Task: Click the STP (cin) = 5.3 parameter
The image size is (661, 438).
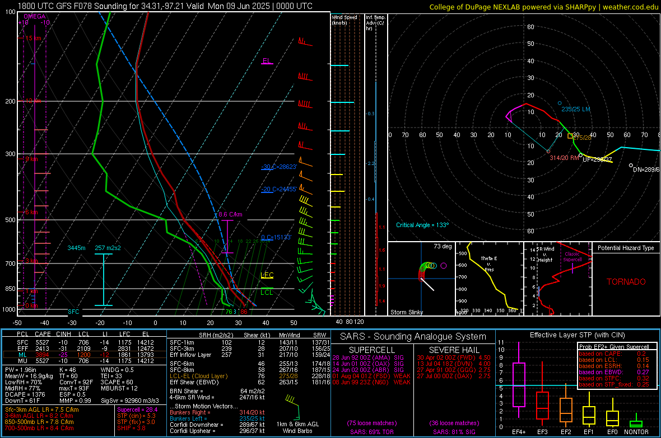Action: coord(136,416)
